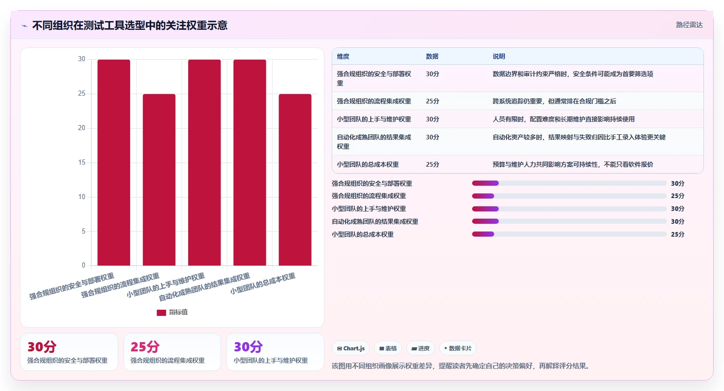
Task: Click progress bar of 自动化成熟团队的结果集成权重
Action: (x=569, y=221)
